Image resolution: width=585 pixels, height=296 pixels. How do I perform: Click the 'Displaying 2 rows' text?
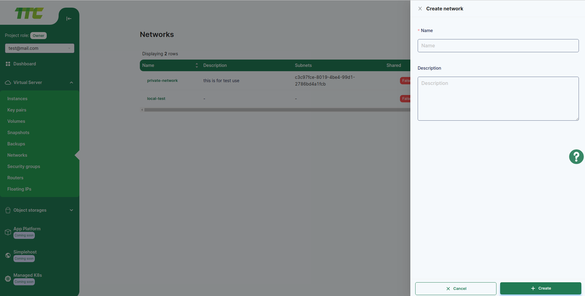160,54
